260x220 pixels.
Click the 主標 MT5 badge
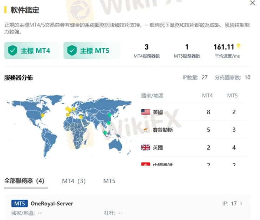click(x=91, y=51)
